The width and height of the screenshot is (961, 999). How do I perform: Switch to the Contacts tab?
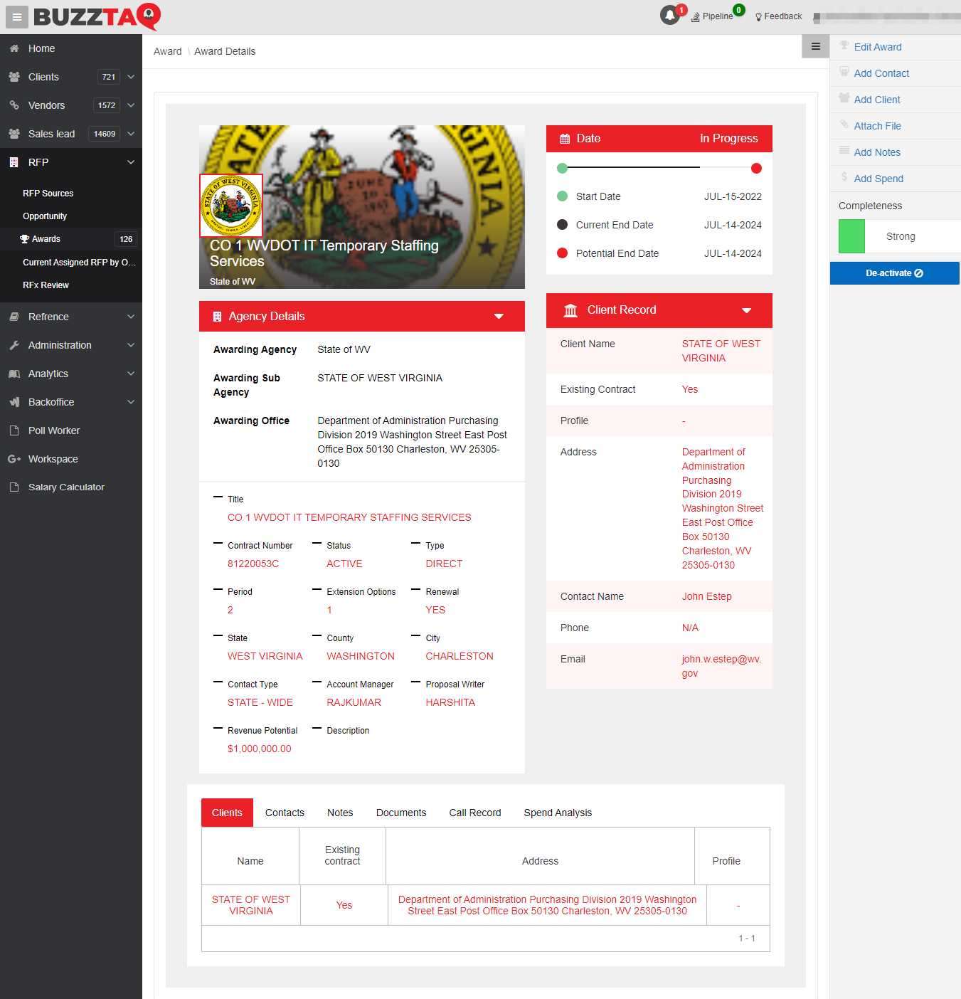(x=285, y=813)
